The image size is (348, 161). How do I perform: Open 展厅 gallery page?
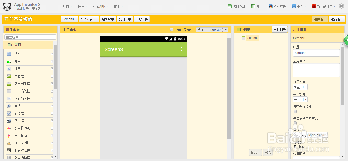tap(257, 7)
